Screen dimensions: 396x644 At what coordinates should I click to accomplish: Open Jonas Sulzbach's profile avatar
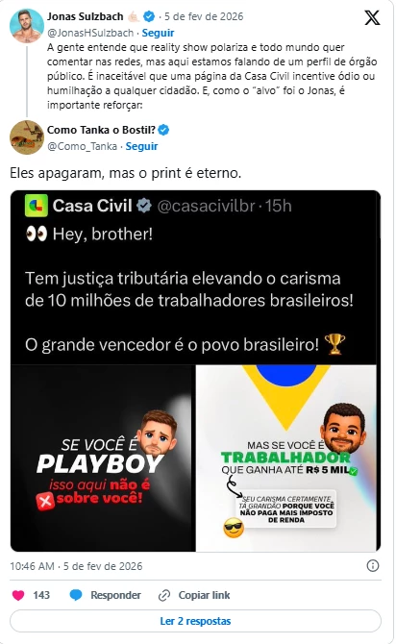click(27, 26)
